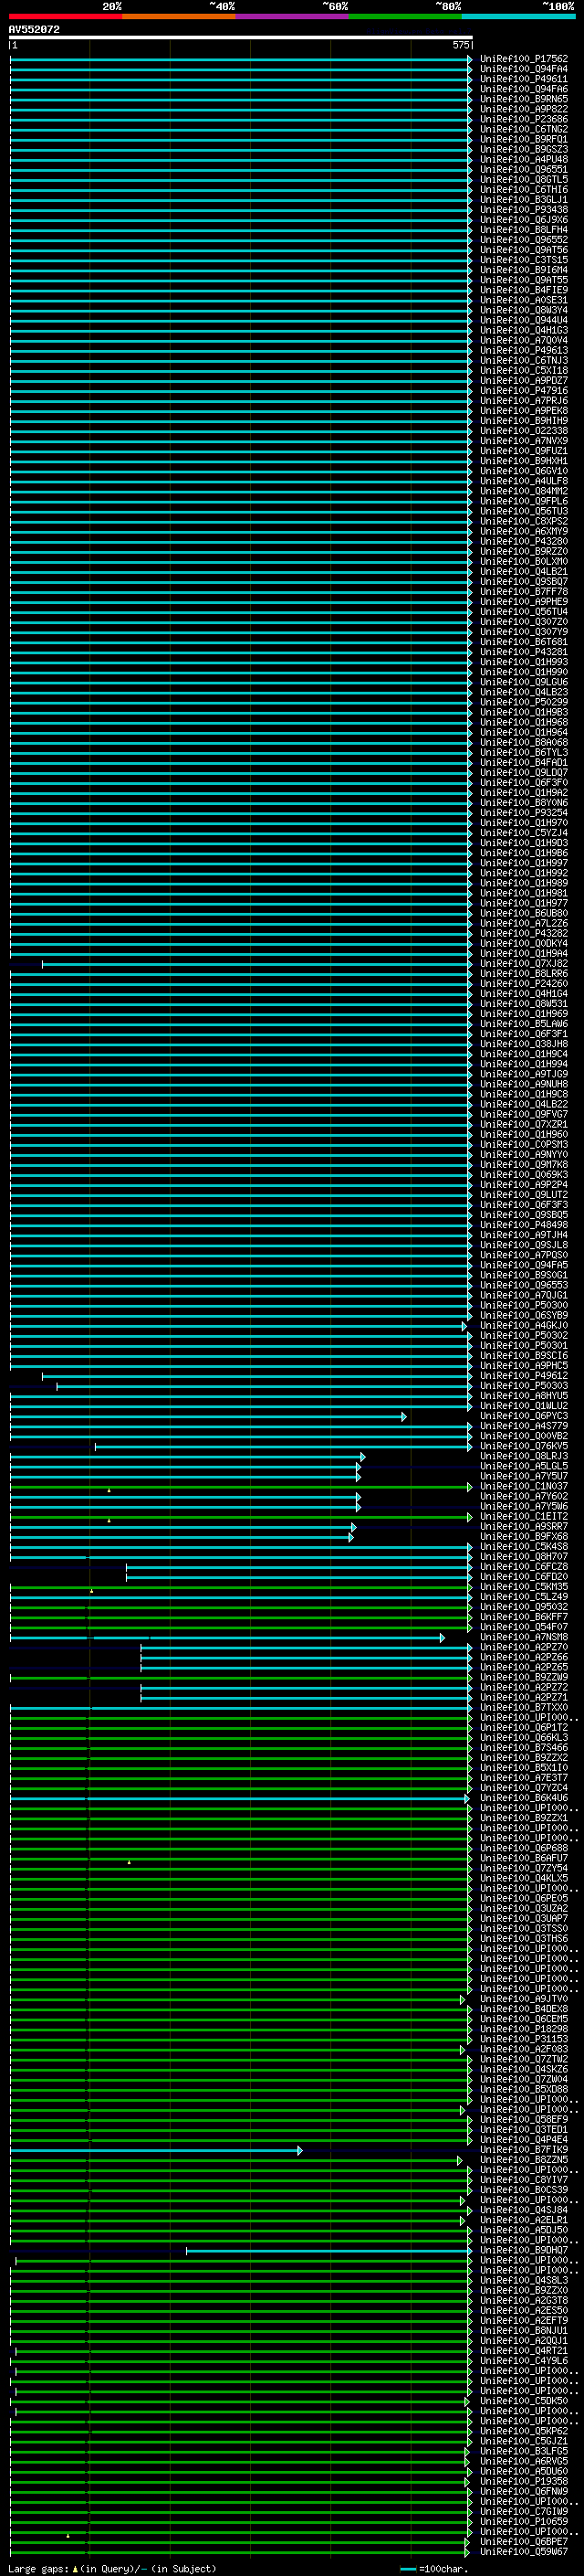
Task: Click the UniRef100_Q7XJ82 text
Action: pos(524,964)
